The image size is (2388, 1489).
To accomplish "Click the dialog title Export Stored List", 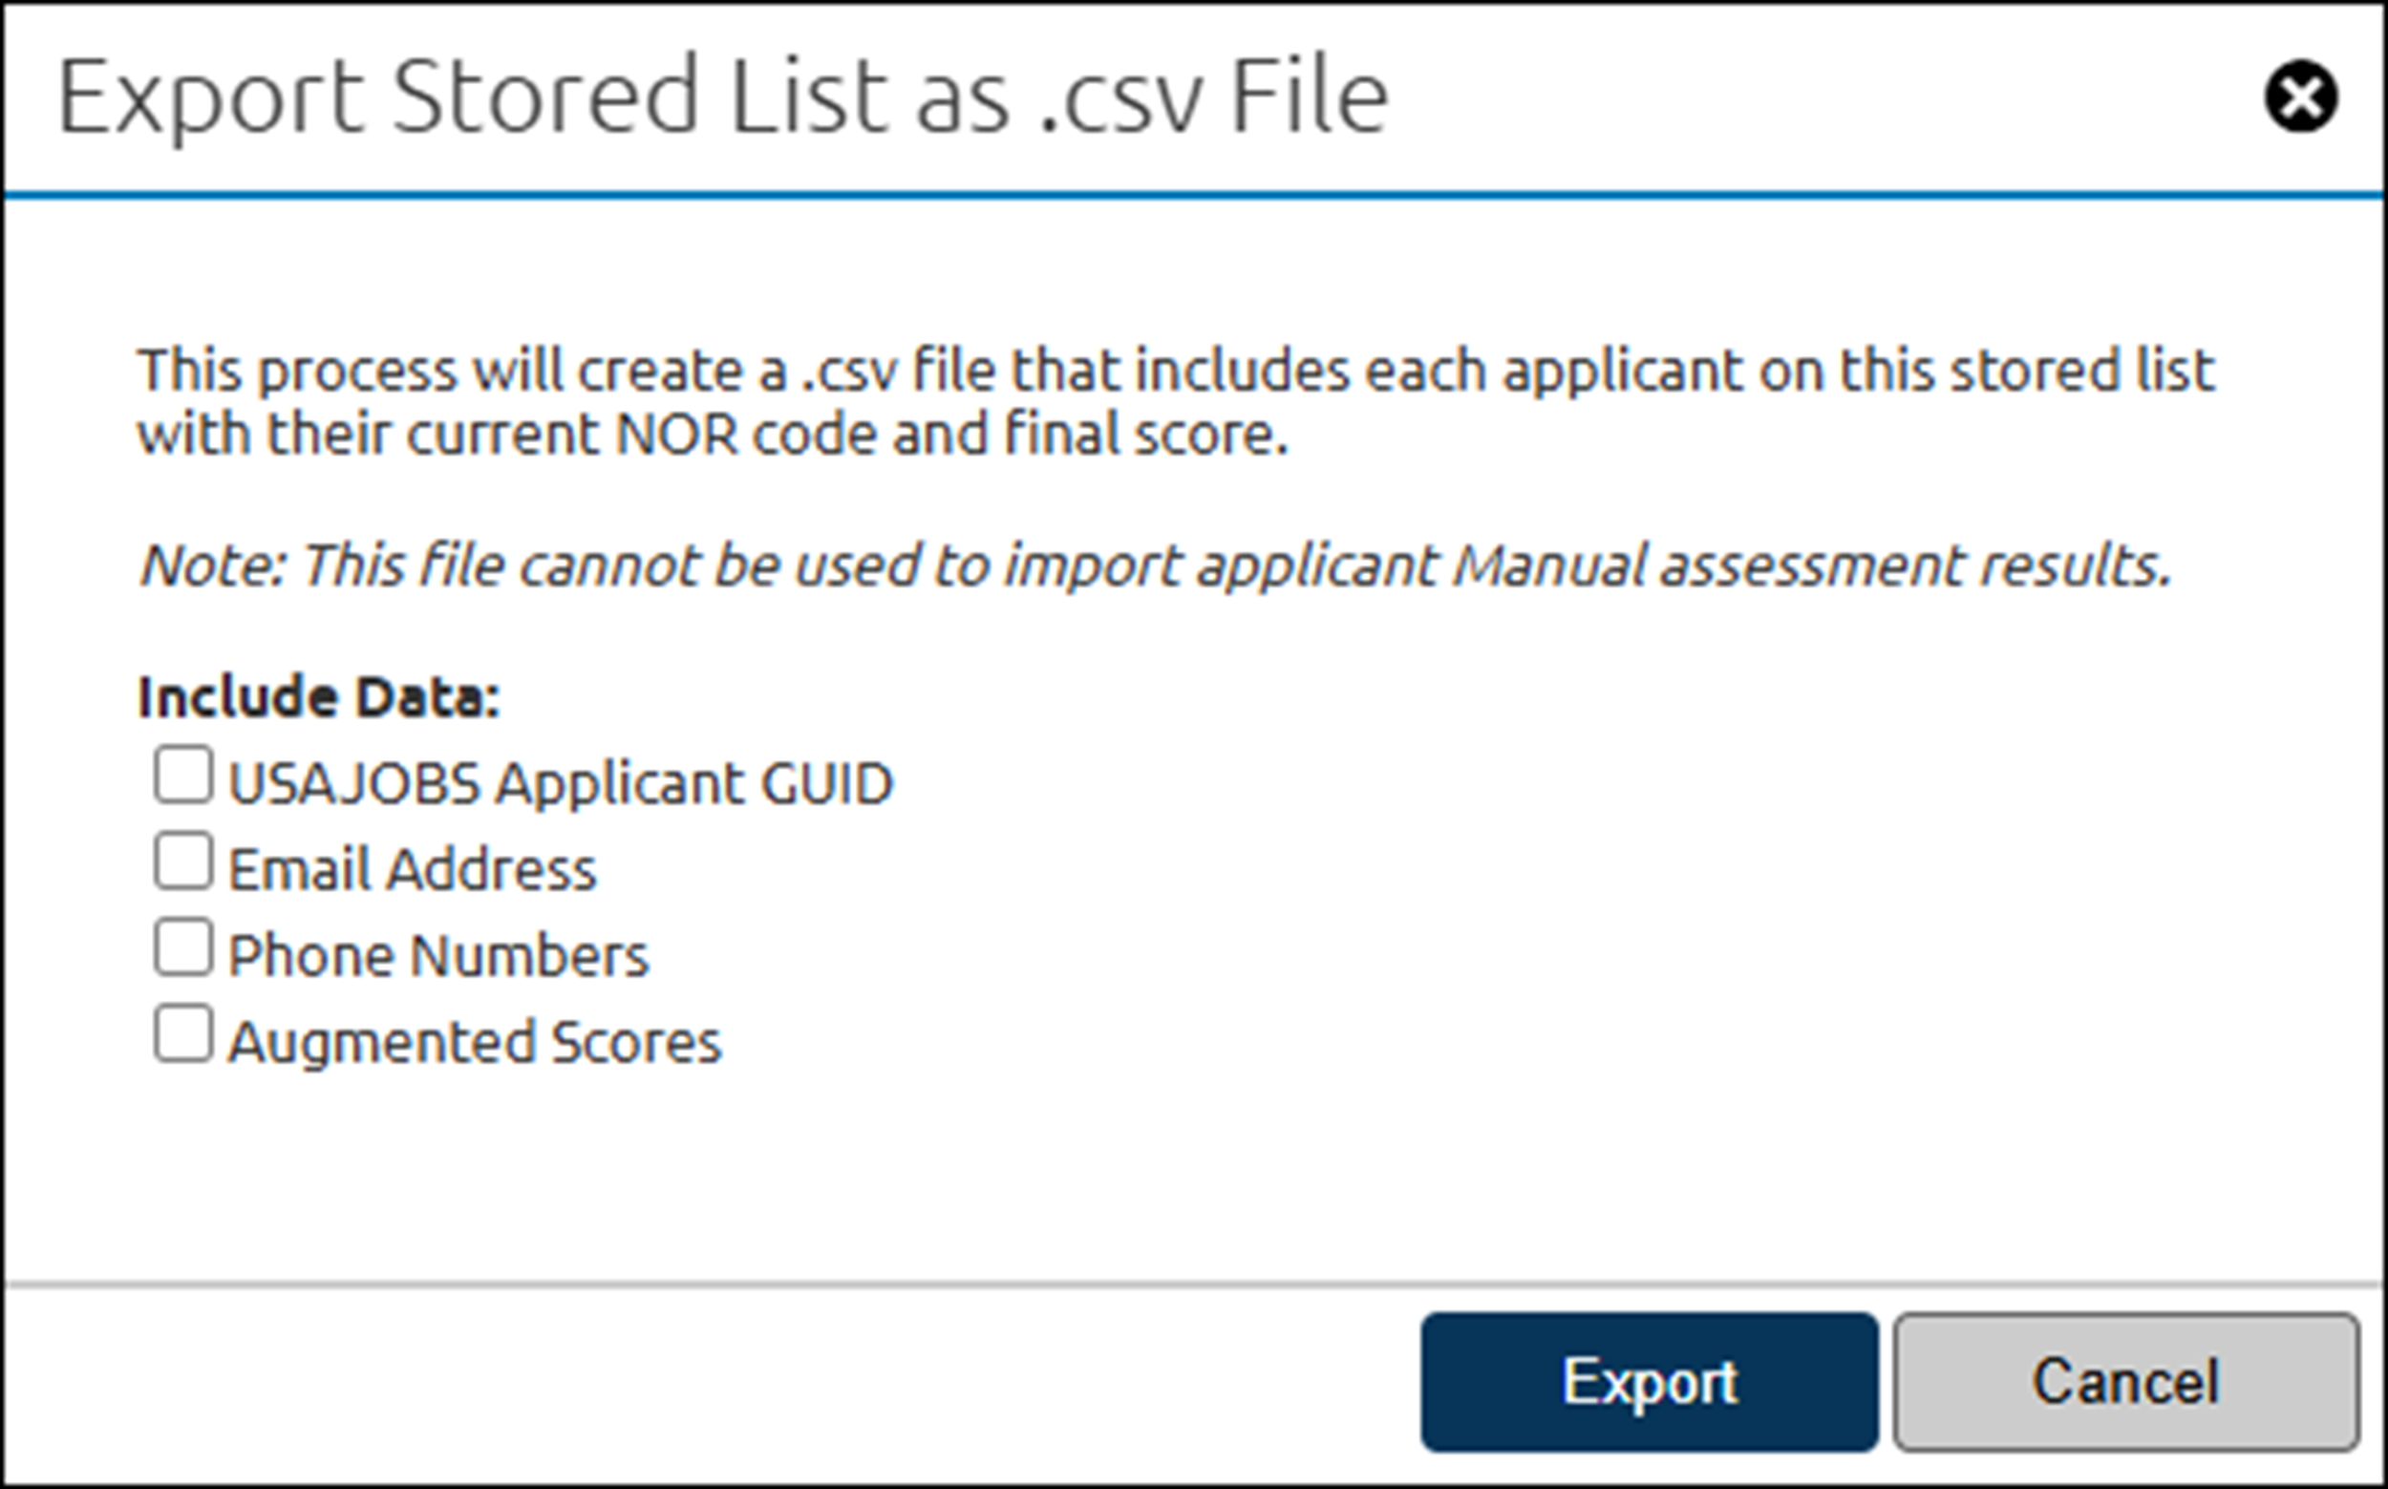I will pos(724,98).
